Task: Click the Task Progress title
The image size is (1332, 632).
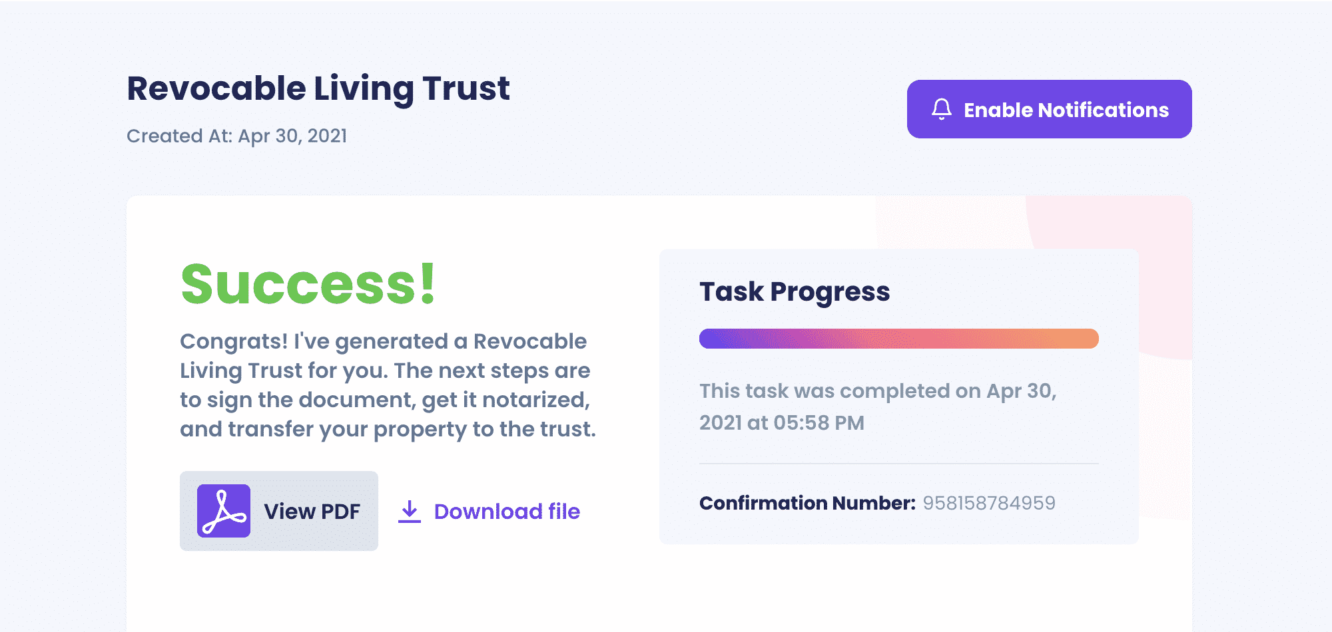Action: tap(795, 292)
